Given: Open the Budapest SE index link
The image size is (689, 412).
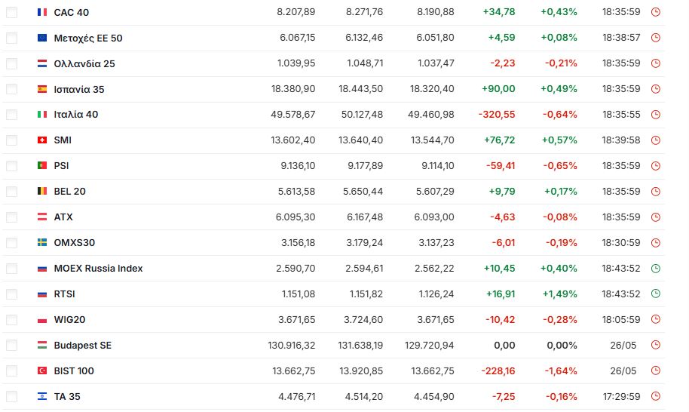Looking at the screenshot, I should 83,346.
